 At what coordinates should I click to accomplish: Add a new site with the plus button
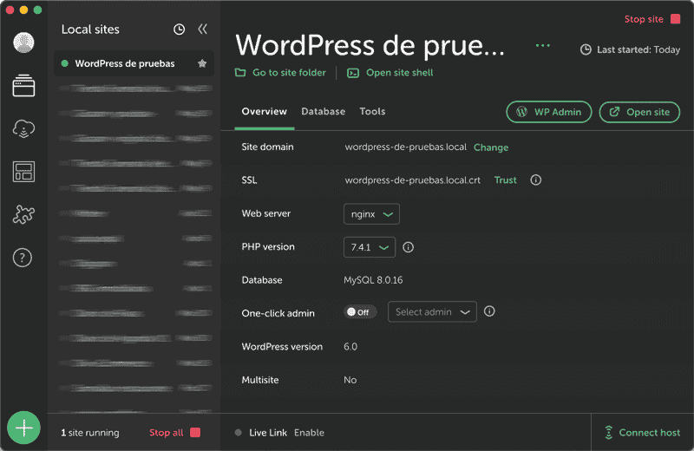click(23, 428)
